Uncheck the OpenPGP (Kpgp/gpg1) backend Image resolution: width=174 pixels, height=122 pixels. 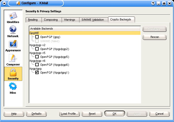pos(37,73)
